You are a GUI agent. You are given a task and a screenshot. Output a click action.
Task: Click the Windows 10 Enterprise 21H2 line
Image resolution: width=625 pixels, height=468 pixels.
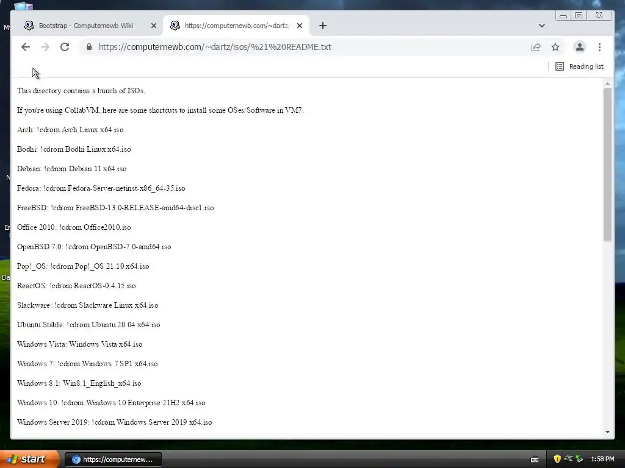(x=111, y=403)
